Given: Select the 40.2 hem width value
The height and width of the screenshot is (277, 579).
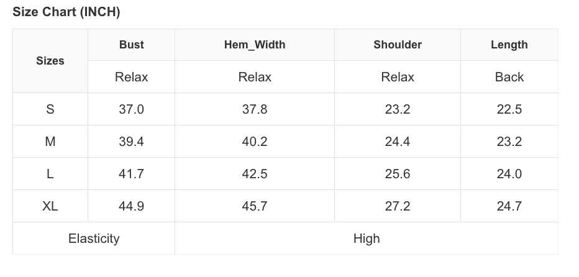Looking at the screenshot, I should pos(255,142).
